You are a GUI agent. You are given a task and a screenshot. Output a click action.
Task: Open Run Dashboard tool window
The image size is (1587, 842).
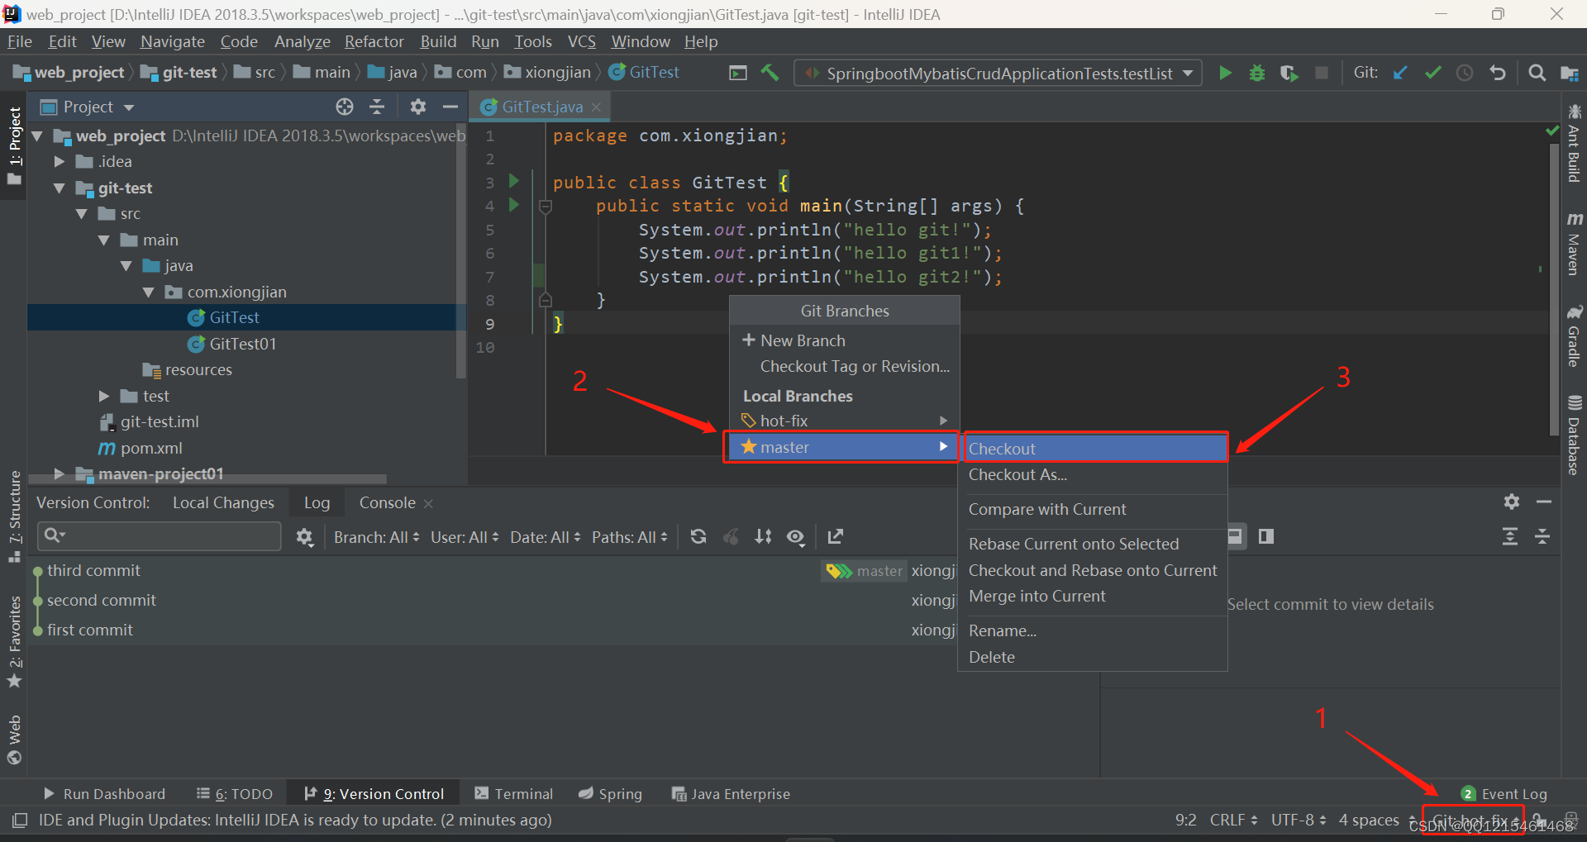104,793
